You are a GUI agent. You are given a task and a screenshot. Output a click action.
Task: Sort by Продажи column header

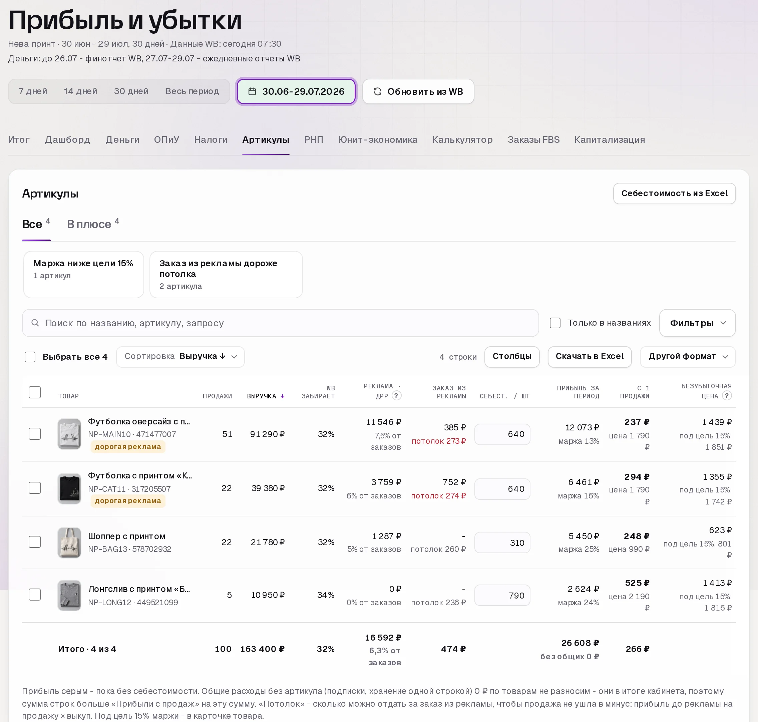click(x=218, y=396)
